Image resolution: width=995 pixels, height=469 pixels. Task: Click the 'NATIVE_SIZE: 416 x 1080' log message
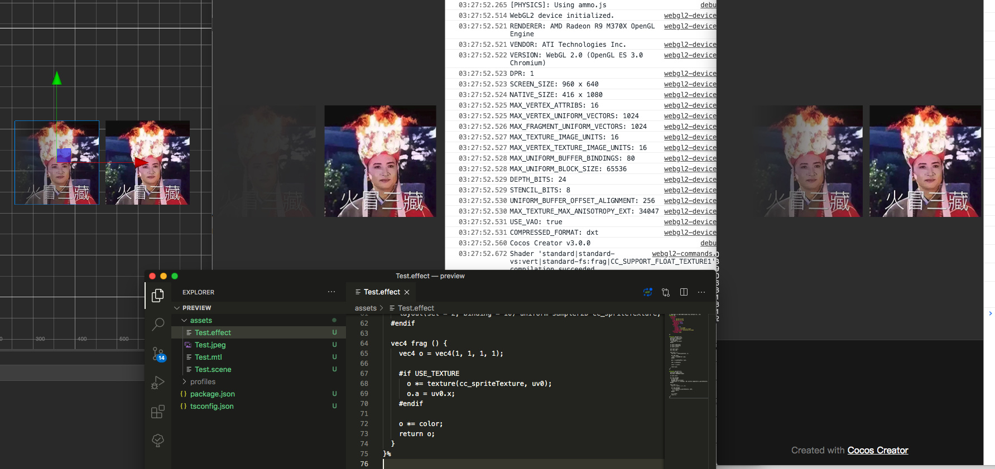coord(556,95)
